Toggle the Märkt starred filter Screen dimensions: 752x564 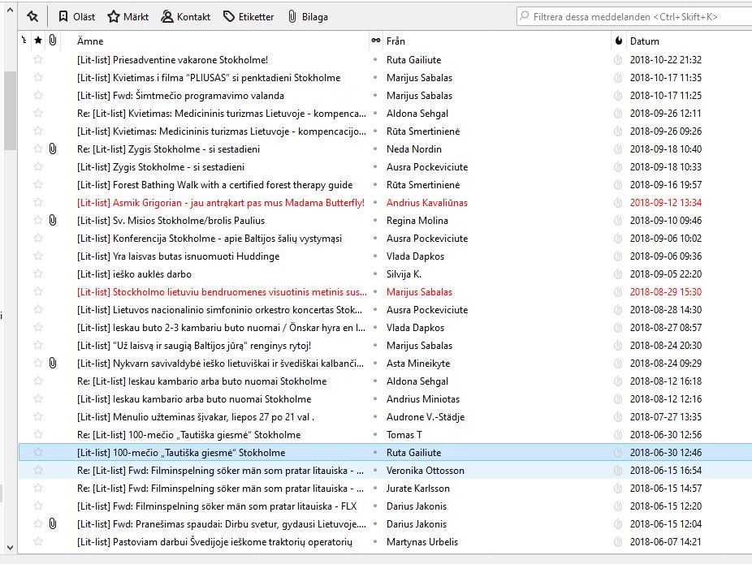pyautogui.click(x=129, y=16)
